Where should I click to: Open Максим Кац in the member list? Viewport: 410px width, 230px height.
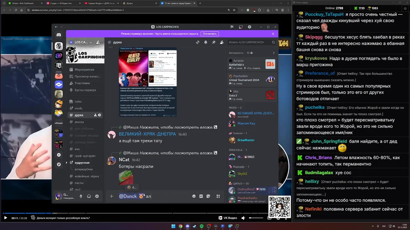click(252, 123)
